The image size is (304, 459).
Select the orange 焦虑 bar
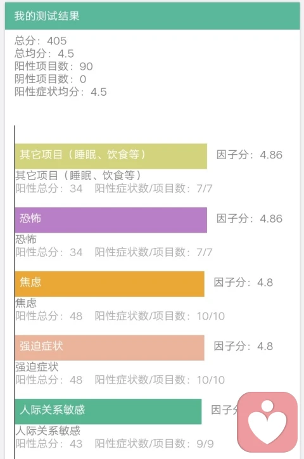tap(110, 284)
